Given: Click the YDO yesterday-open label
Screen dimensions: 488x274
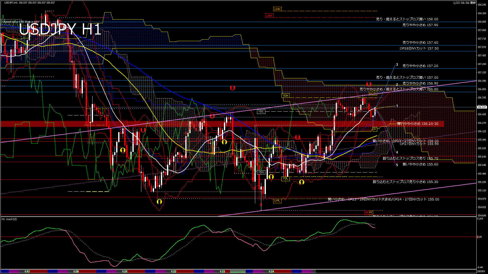Looking at the screenshot, I should pos(261,172).
